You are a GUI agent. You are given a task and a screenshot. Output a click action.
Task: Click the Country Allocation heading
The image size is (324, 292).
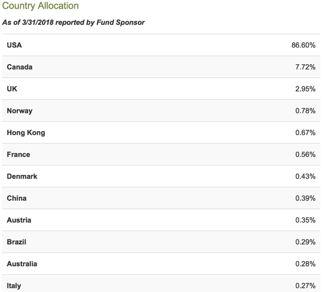click(x=40, y=6)
